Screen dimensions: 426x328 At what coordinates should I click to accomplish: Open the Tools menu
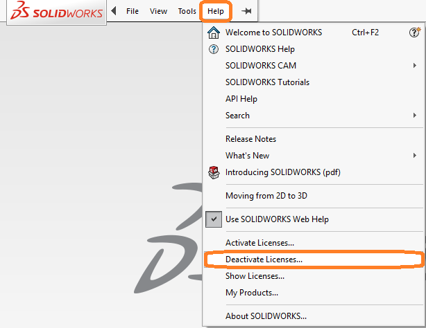pyautogui.click(x=187, y=12)
